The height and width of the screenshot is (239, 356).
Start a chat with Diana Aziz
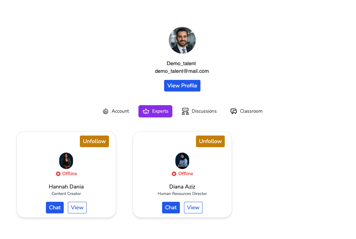point(171,208)
